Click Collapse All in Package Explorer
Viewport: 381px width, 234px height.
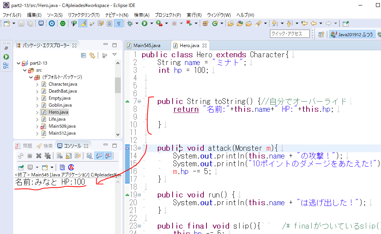click(83, 56)
